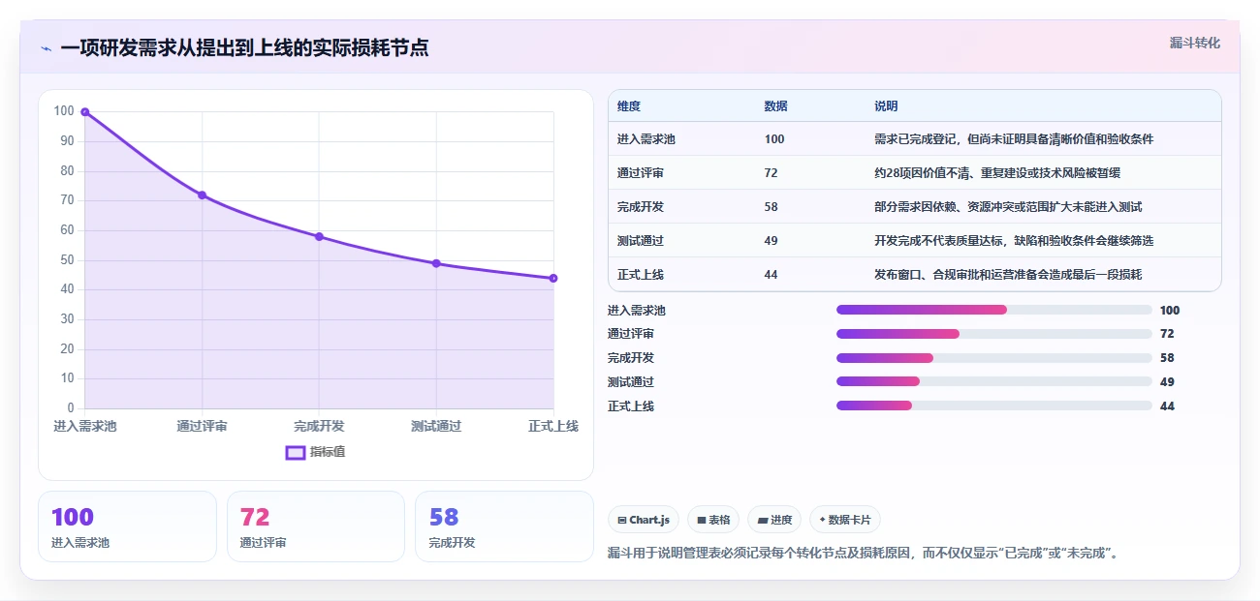Open the stat card showing 100 进入需求池

tap(127, 526)
